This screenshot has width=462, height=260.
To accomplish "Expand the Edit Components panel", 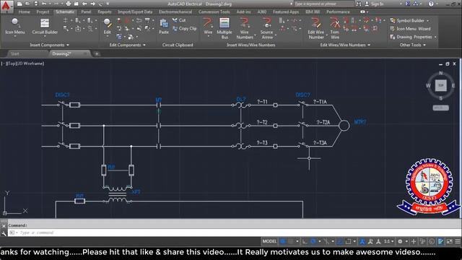I will [x=127, y=45].
